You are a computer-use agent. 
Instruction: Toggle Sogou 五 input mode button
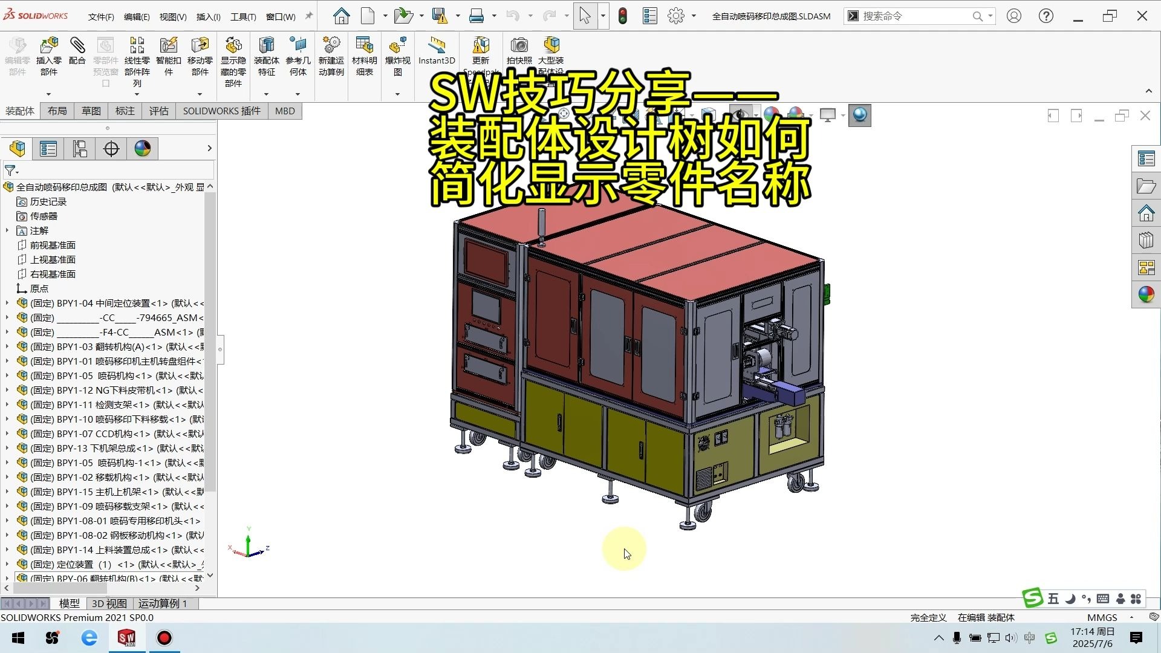coord(1053,599)
